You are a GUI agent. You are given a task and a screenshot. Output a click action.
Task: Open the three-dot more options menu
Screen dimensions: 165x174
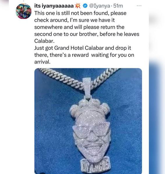pyautogui.click(x=139, y=6)
